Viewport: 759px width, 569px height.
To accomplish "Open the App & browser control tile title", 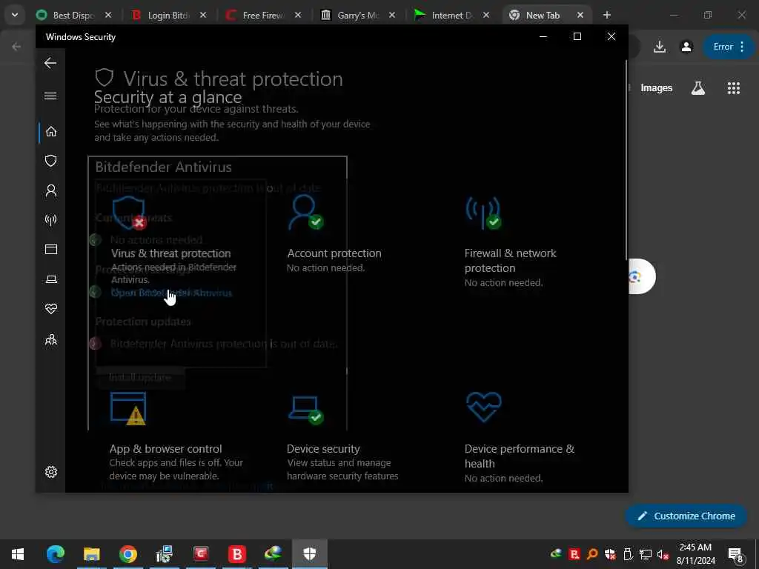I will [x=165, y=448].
